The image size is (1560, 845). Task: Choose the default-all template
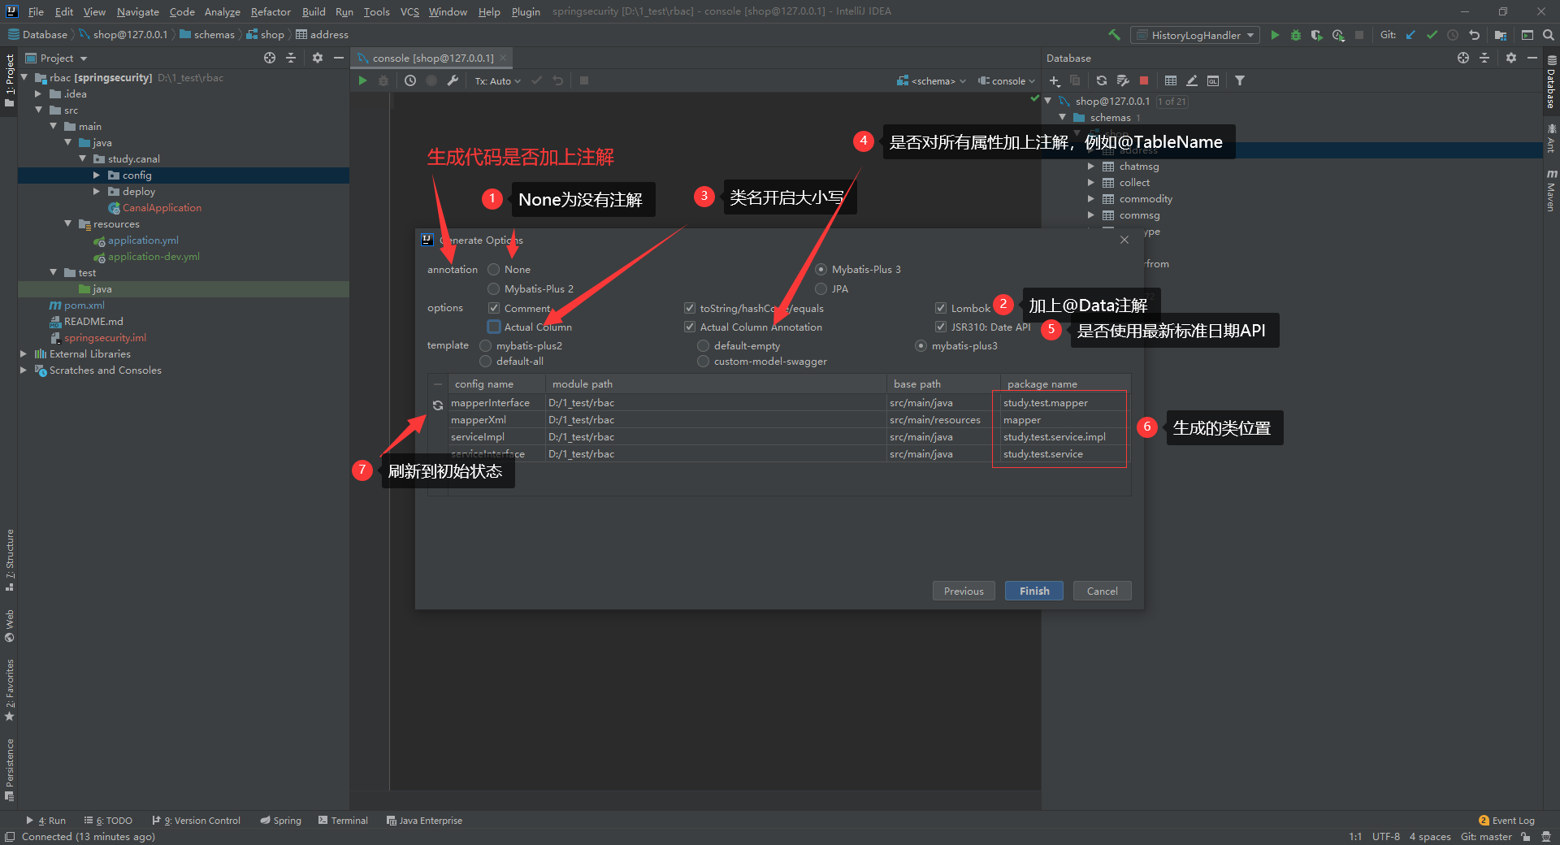(x=486, y=361)
